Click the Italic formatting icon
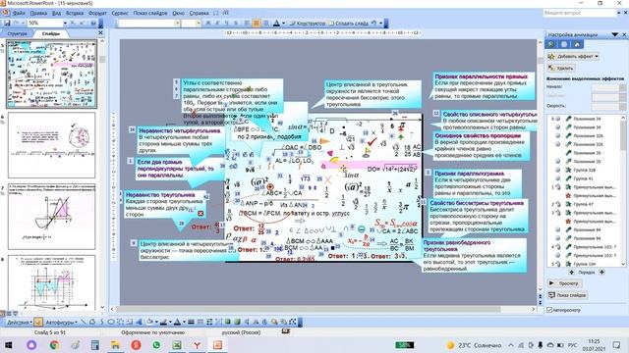This screenshot has height=353, width=629. 217,24
